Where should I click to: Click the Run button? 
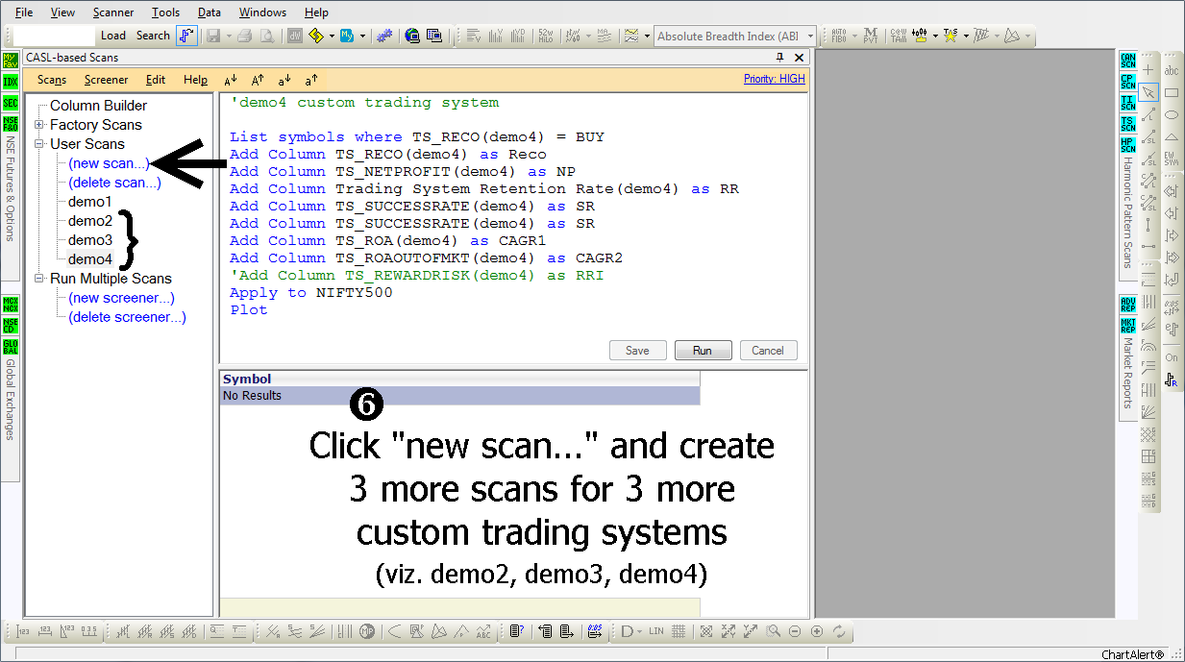[703, 351]
